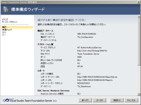Viewport: 141px width, 105px height.
Task: Click the サイト URL label
Action: (45, 51)
